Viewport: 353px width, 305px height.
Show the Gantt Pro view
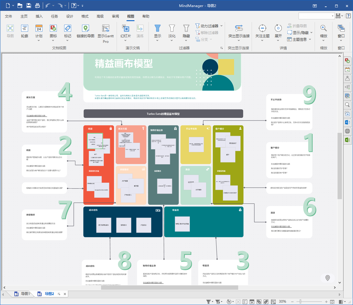click(106, 33)
